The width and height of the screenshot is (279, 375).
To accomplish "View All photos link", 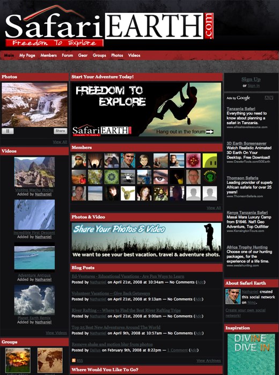I will [x=60, y=142].
